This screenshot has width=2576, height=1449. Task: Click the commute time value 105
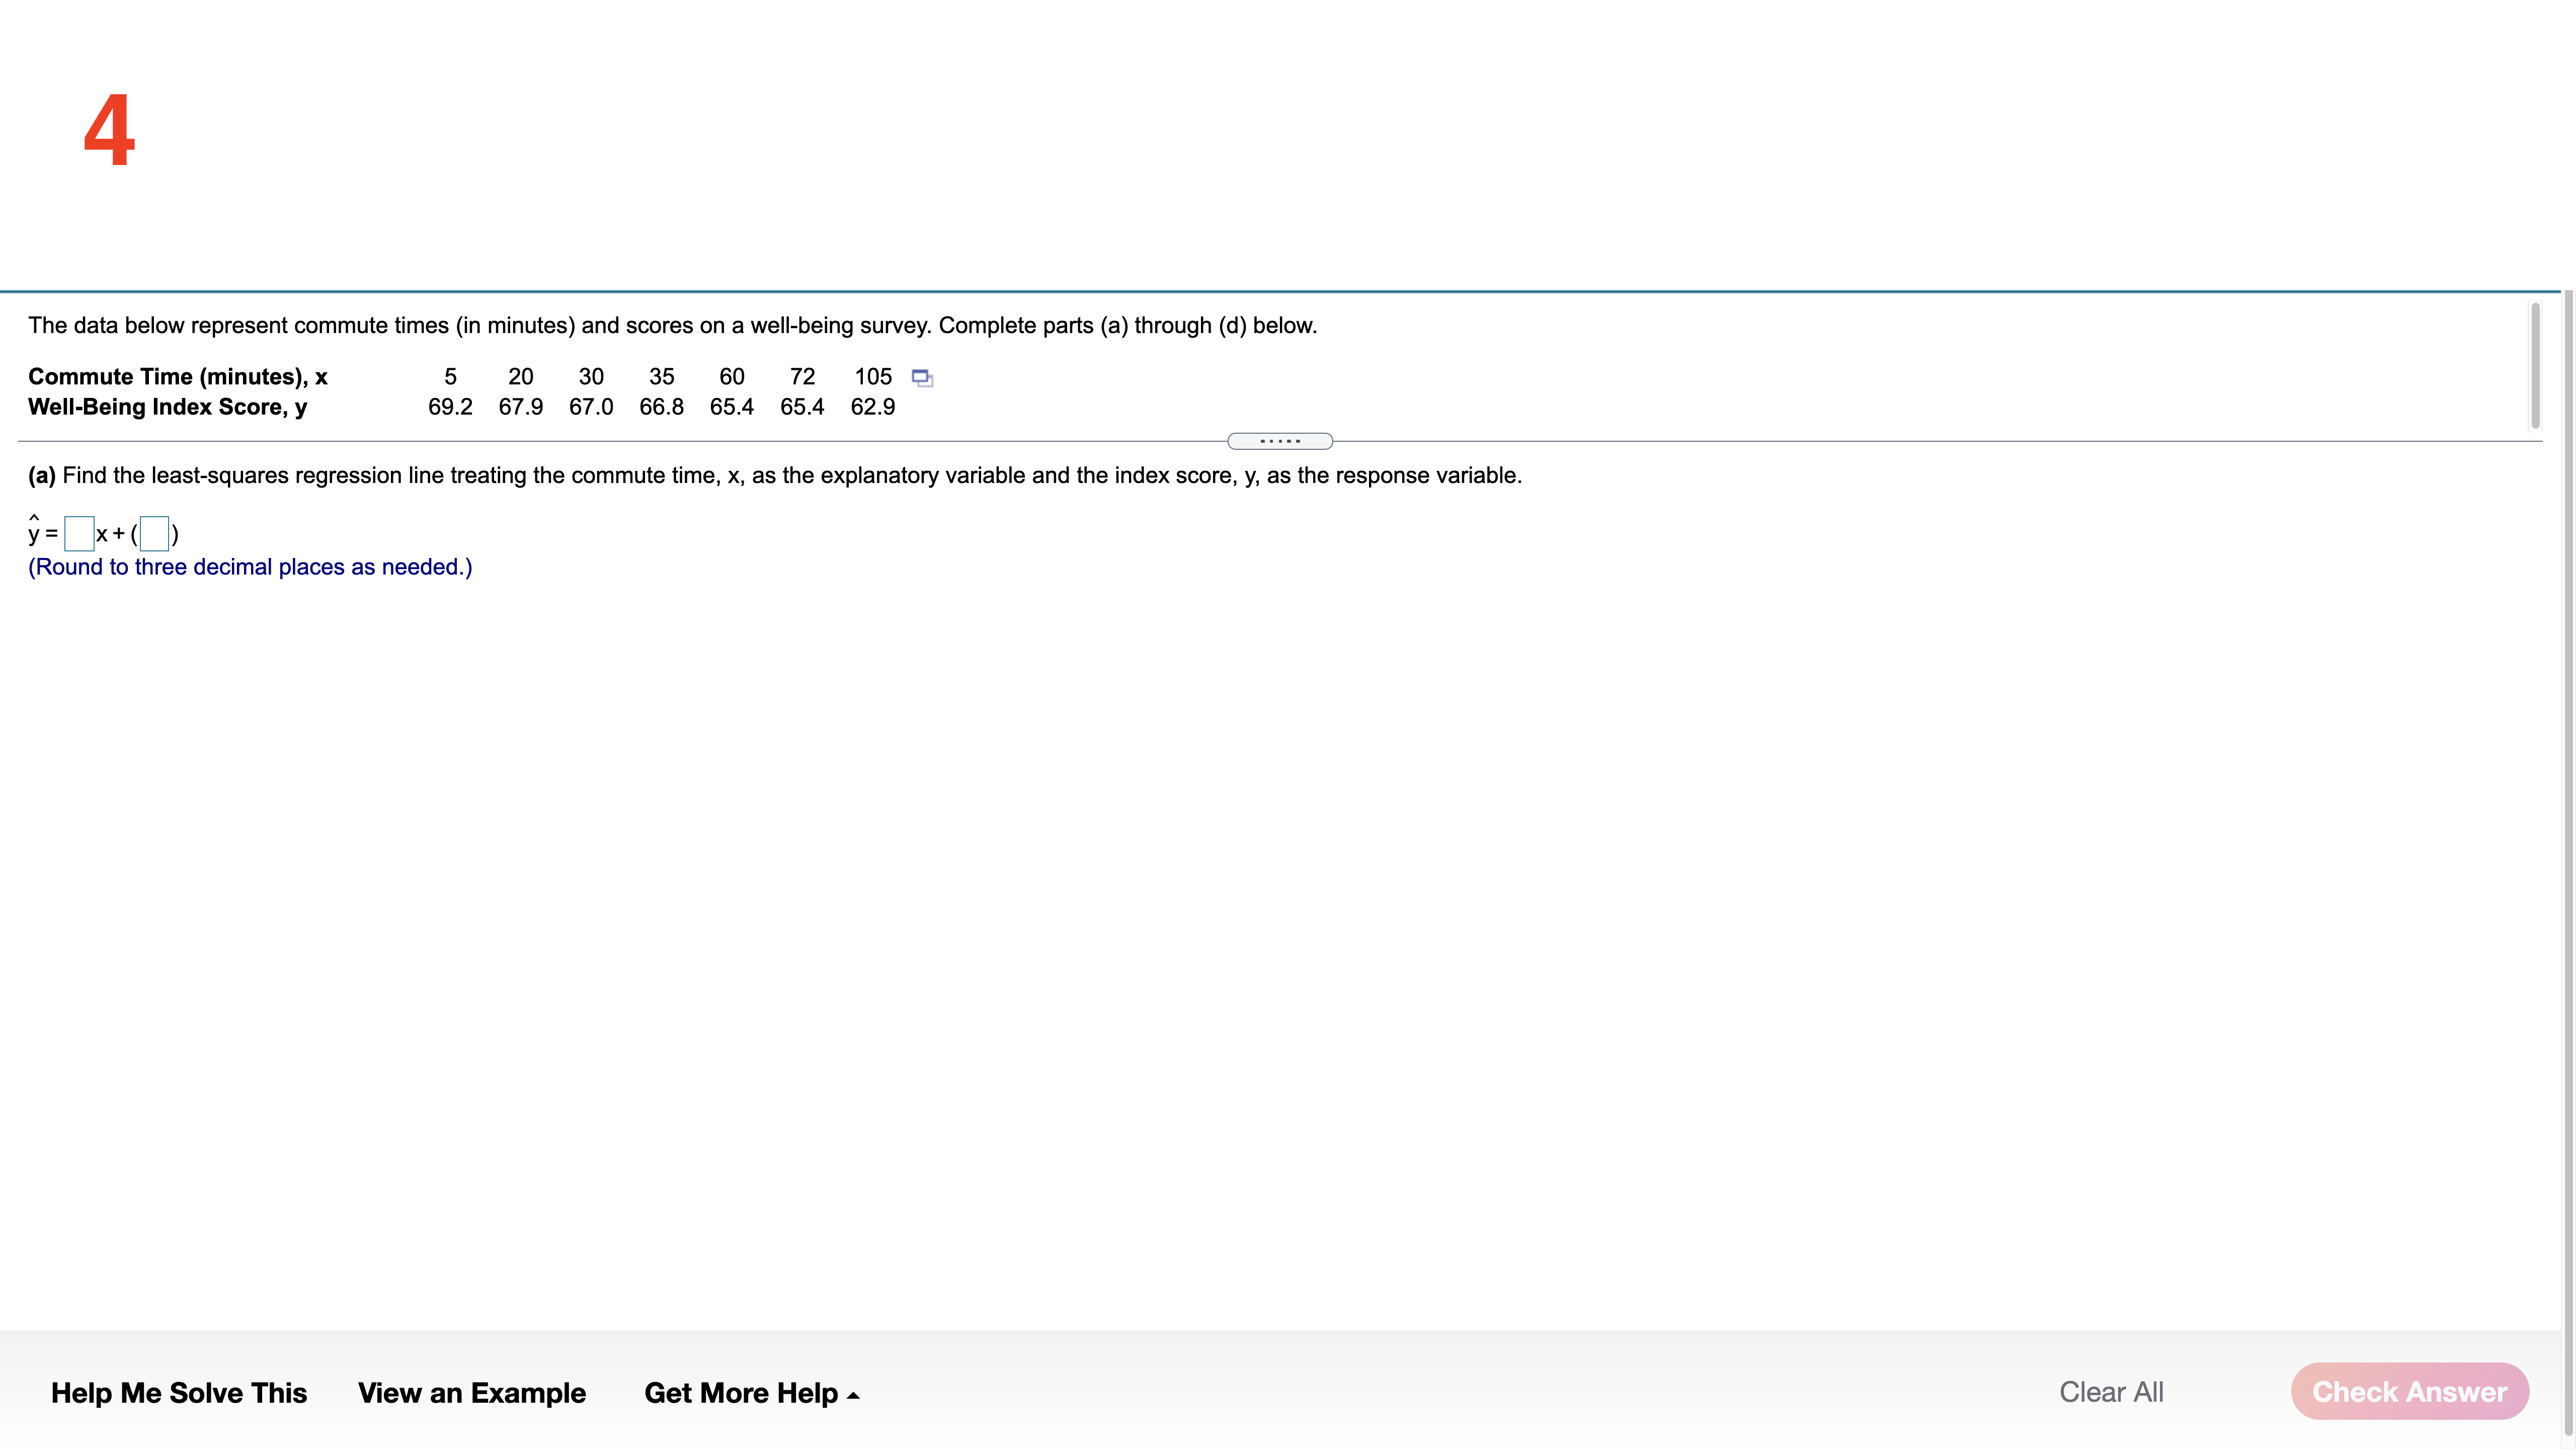[872, 377]
